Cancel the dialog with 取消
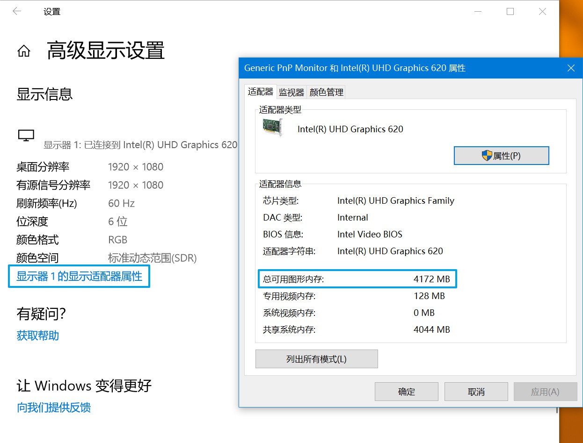This screenshot has height=443, width=583. (x=476, y=392)
